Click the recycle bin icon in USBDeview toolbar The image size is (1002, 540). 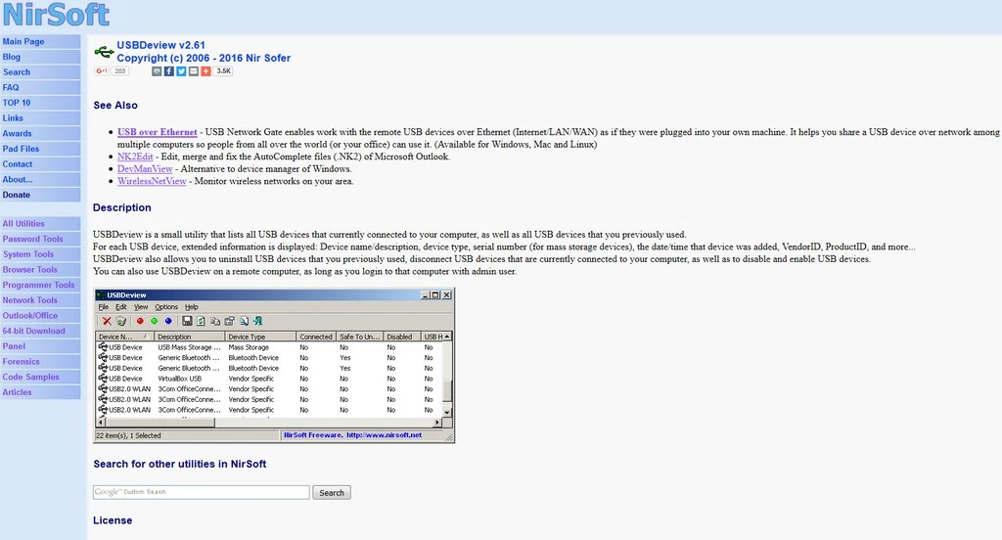pos(120,321)
